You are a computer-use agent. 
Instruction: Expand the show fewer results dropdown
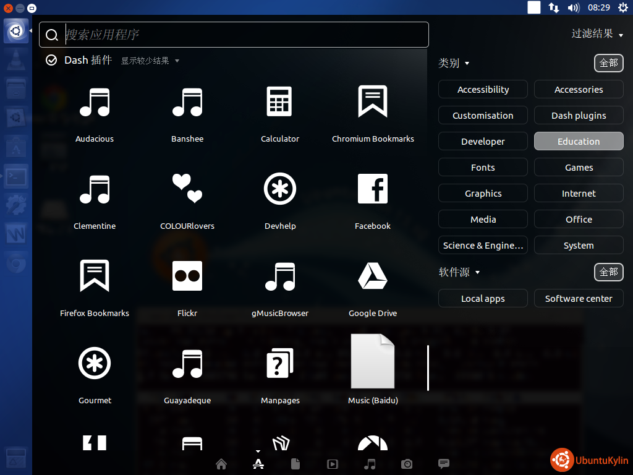pyautogui.click(x=150, y=61)
